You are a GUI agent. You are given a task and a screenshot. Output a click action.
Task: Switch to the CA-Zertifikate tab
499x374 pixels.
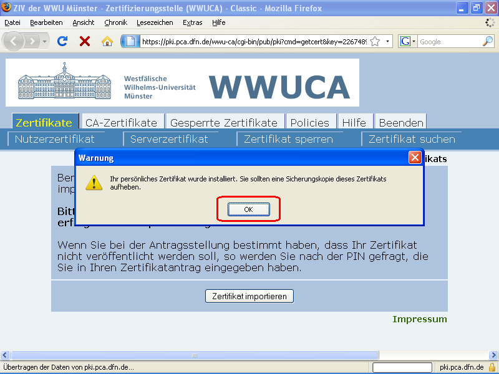pos(122,122)
